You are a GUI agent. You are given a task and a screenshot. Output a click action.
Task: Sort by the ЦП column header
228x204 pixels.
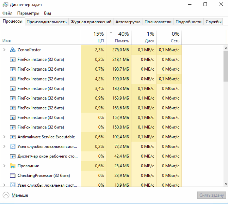93,37
